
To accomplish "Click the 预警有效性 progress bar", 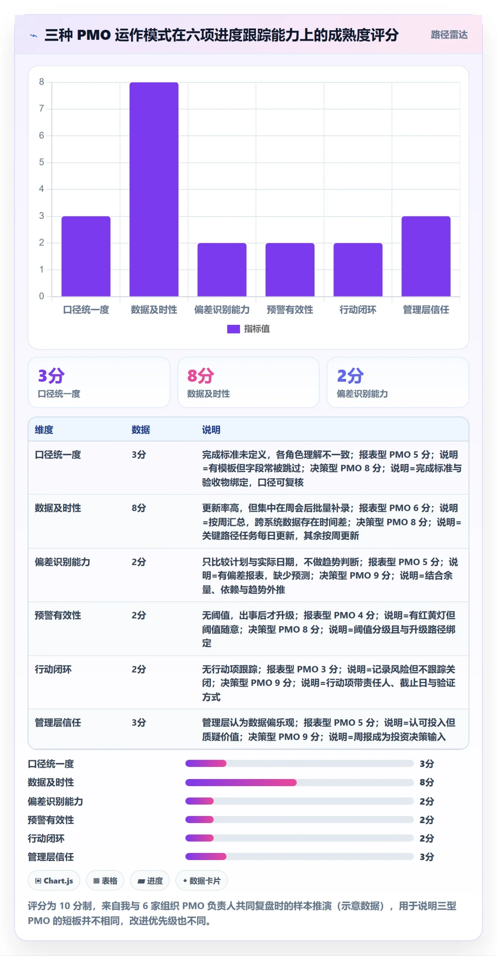I will click(x=299, y=819).
